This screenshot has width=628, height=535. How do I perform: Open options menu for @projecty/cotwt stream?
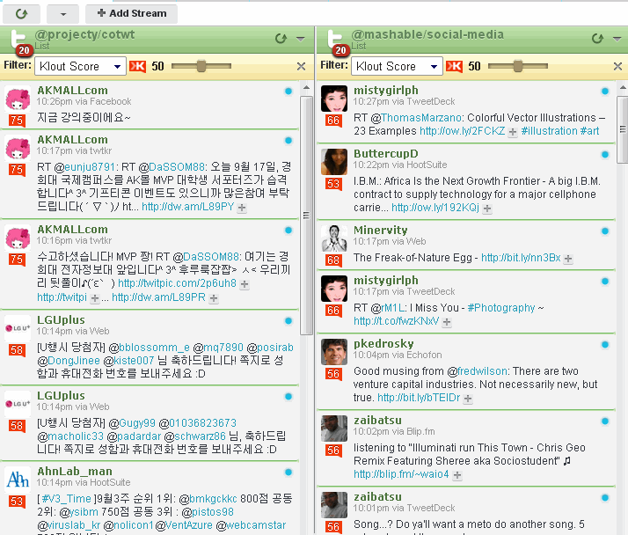coord(301,39)
